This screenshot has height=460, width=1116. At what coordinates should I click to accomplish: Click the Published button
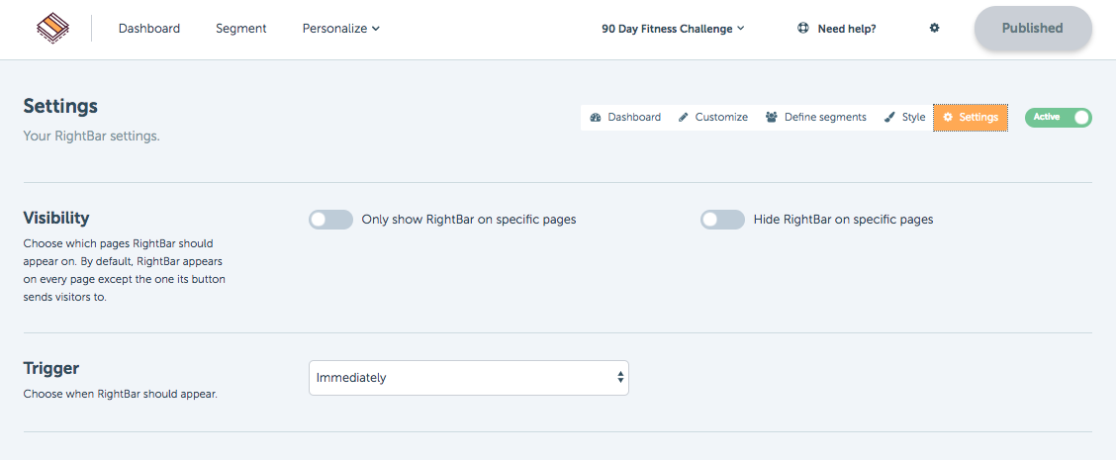click(1033, 29)
